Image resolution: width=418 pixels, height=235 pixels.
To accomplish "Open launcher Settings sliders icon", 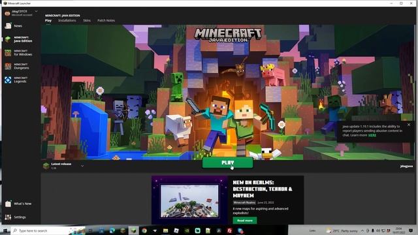I will (x=8, y=217).
